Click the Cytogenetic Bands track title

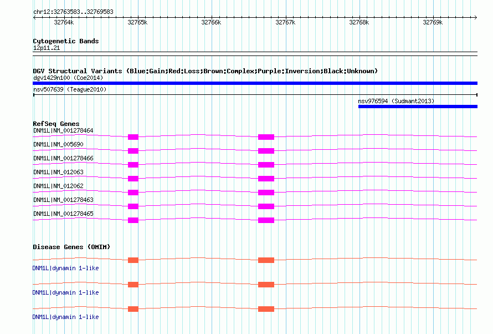[x=66, y=41]
